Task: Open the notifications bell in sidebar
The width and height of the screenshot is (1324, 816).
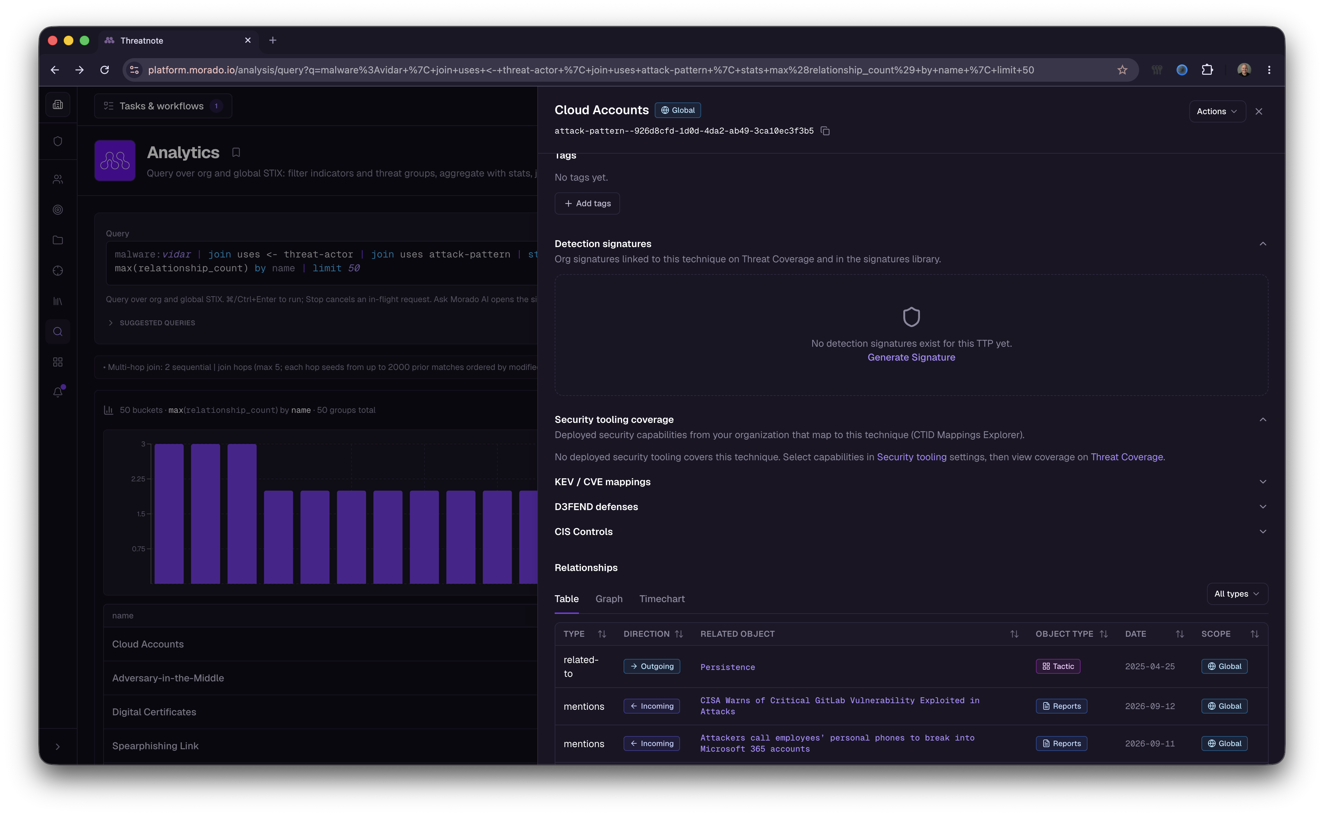Action: tap(58, 392)
